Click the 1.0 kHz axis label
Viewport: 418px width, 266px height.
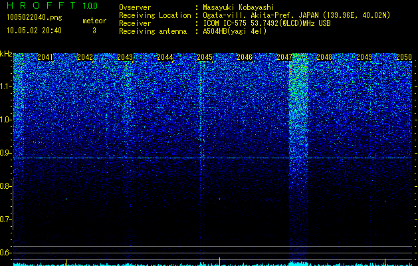click(x=5, y=120)
